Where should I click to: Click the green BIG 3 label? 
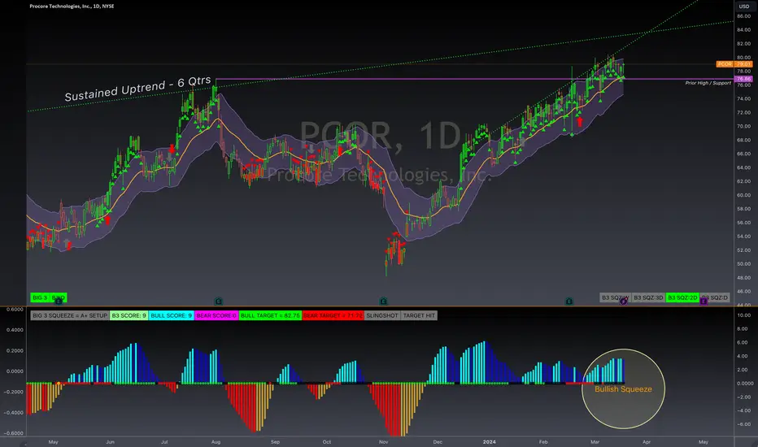tap(40, 297)
